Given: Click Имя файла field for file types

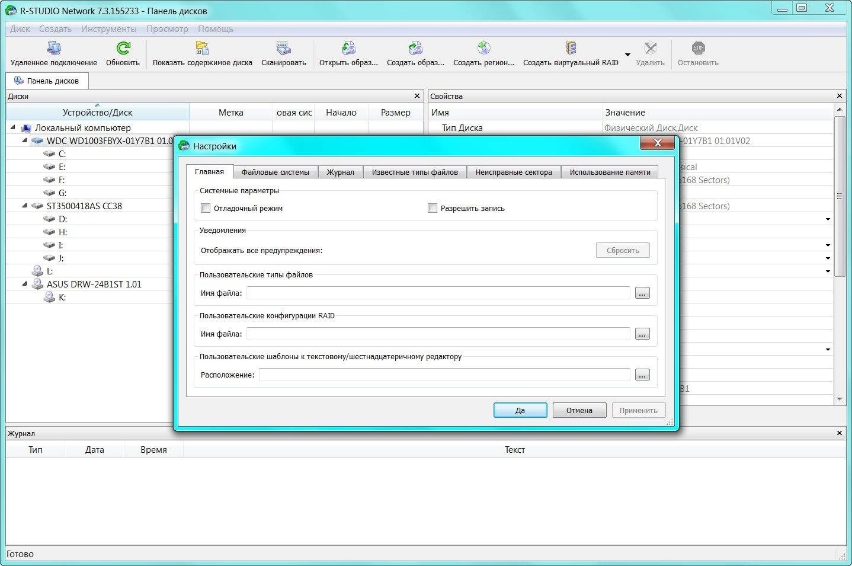Looking at the screenshot, I should [438, 293].
